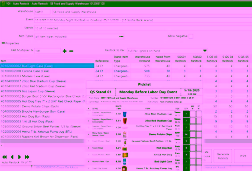Viewport: 252px width, 171px height.
Task: Click Ground Sirloin Beef Patties product image
Action: (x=125, y=141)
